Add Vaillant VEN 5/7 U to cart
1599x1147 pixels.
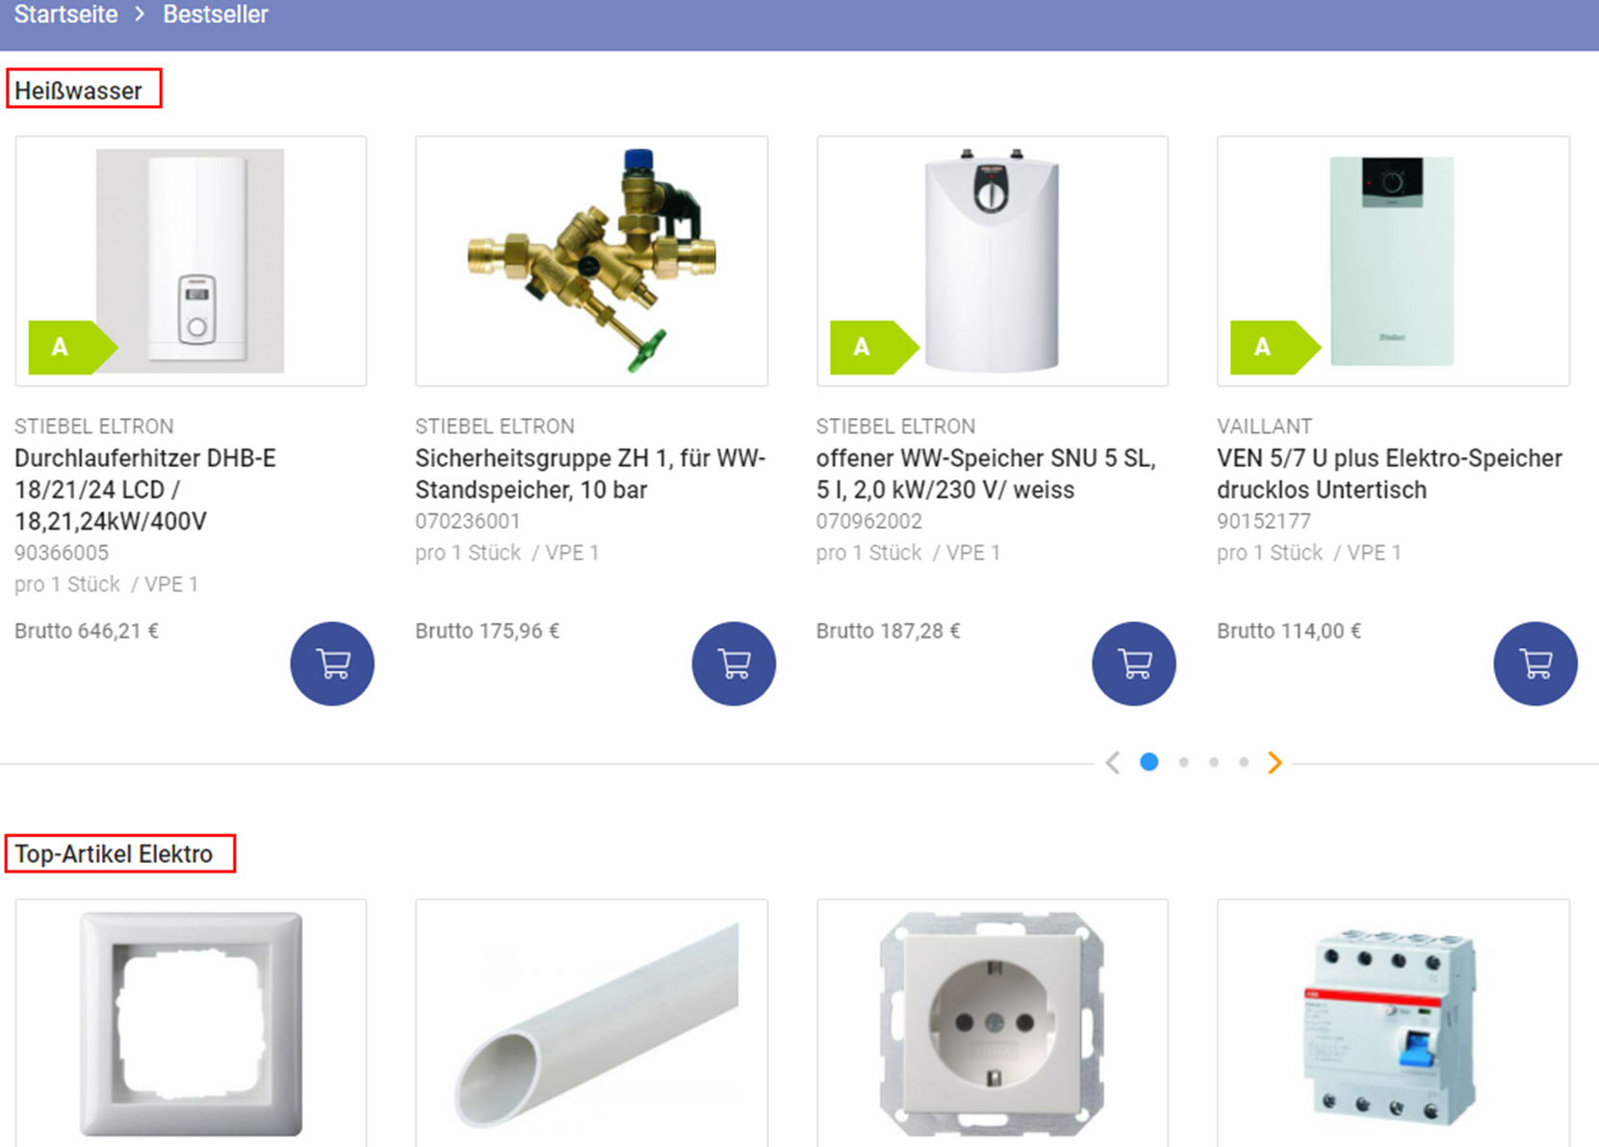[x=1535, y=664]
